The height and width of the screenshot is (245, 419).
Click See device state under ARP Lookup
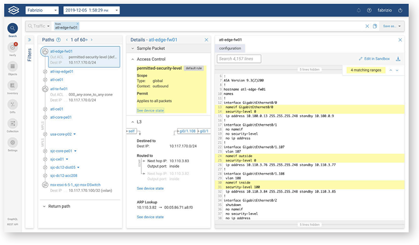(150, 217)
